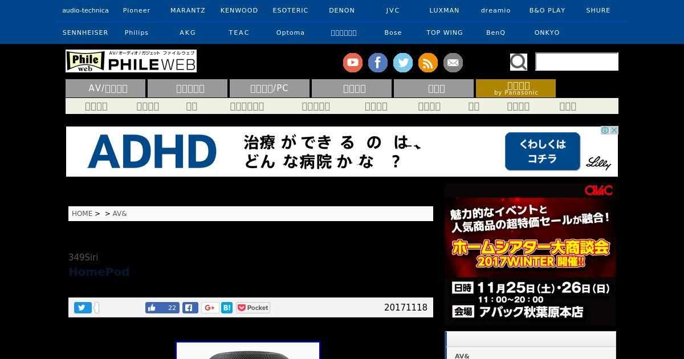The height and width of the screenshot is (359, 684).
Task: Open the SHURE brand link
Action: coord(598,10)
